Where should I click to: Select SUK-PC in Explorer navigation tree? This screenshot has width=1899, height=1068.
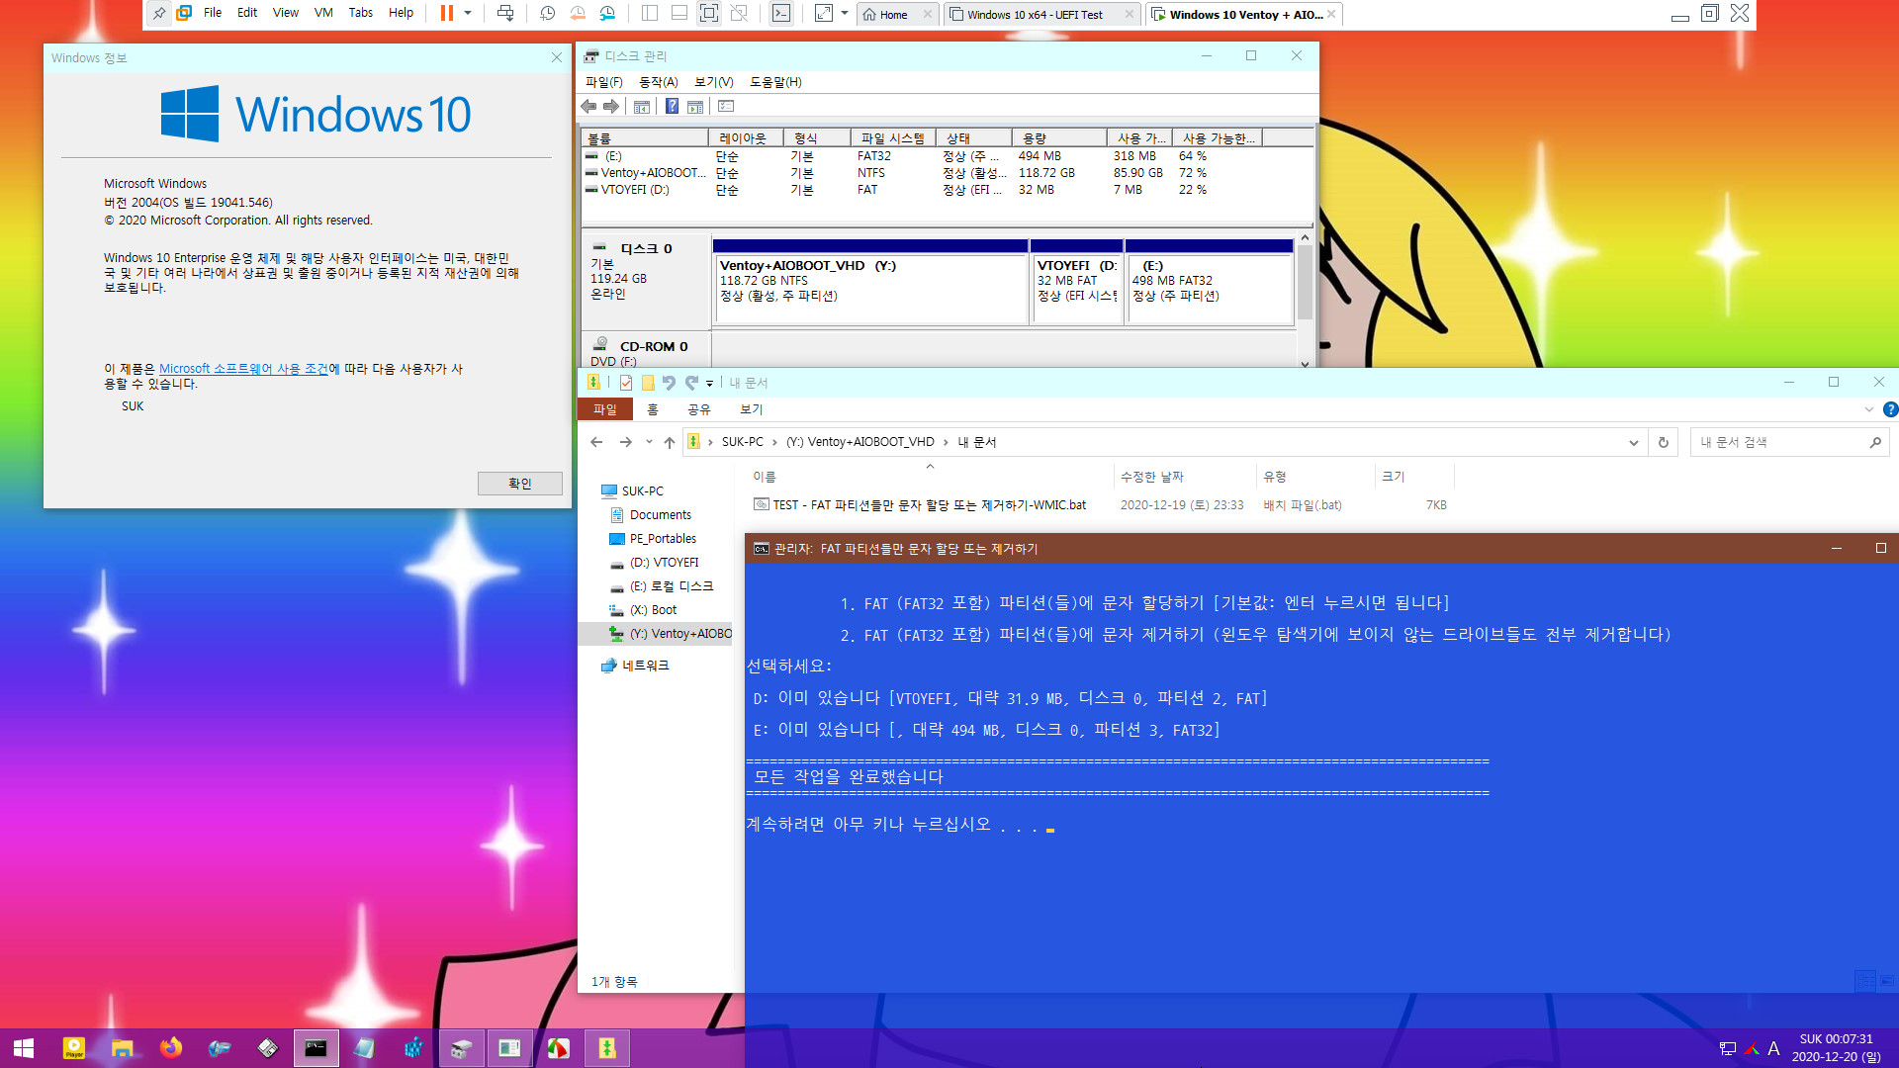pyautogui.click(x=643, y=491)
